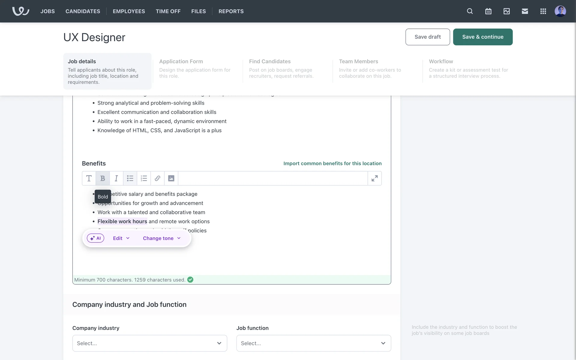Open the apps grid menu
The image size is (576, 360).
(543, 11)
